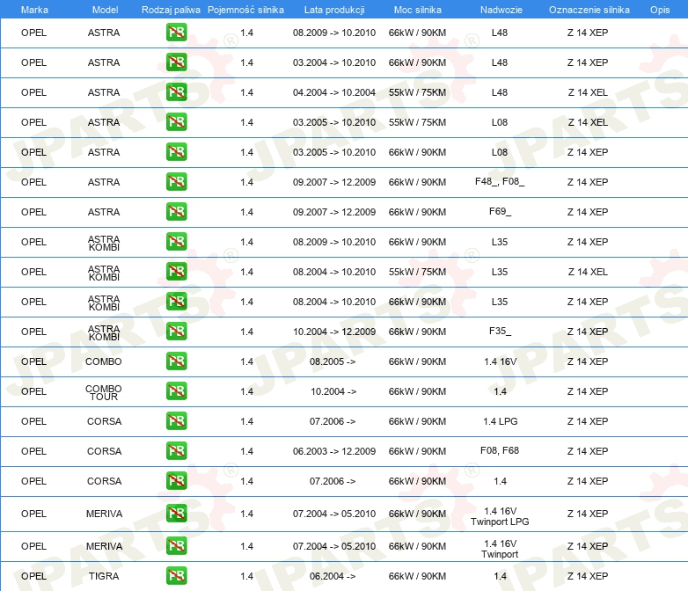This screenshot has height=591, width=688.
Task: Select the date 07.2004 -> 05.2010 in the Twinport LPG row
Action: tap(334, 514)
